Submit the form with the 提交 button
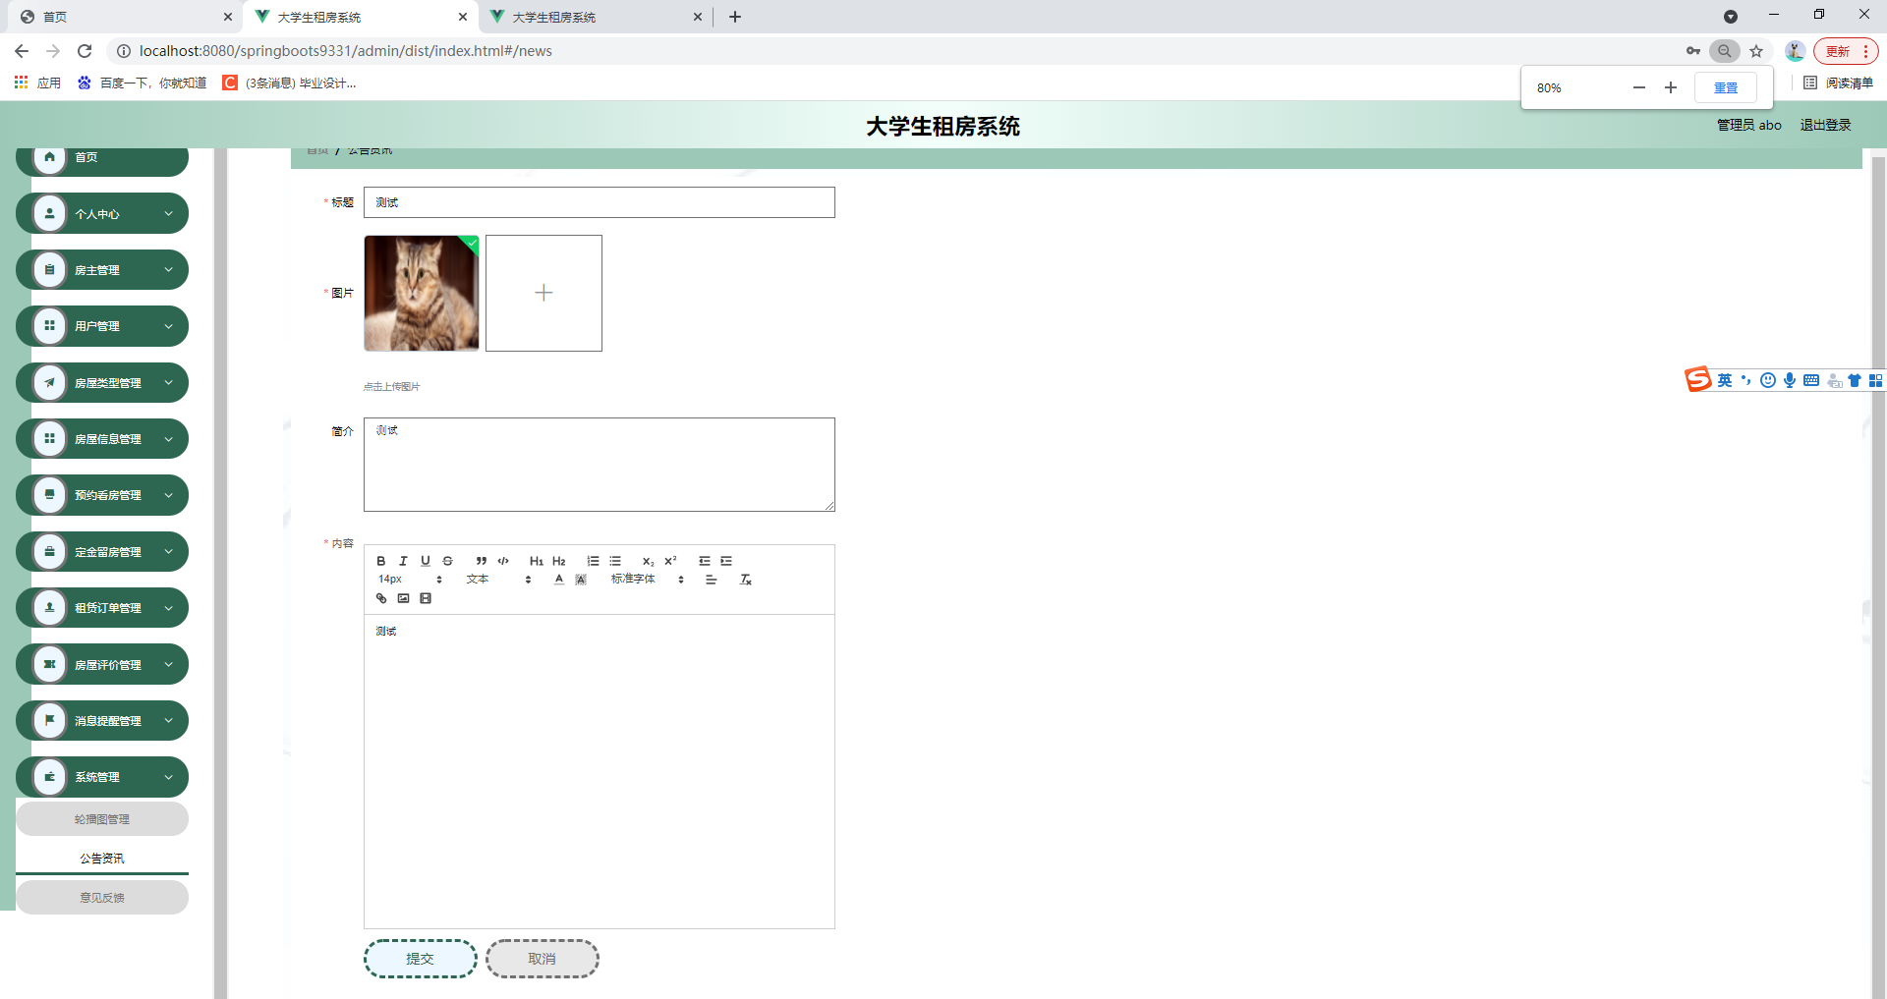Image resolution: width=1887 pixels, height=999 pixels. (x=420, y=959)
